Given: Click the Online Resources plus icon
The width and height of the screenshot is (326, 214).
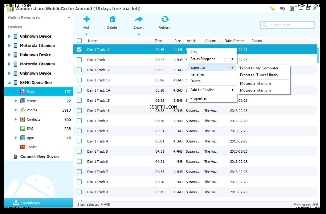Looking at the screenshot, I should [69, 18].
